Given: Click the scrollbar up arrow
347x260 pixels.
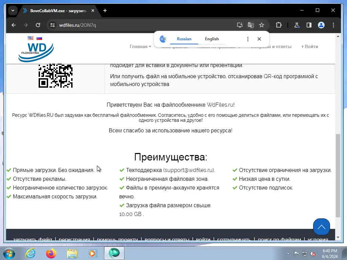Looking at the screenshot, I should [x=338, y=36].
